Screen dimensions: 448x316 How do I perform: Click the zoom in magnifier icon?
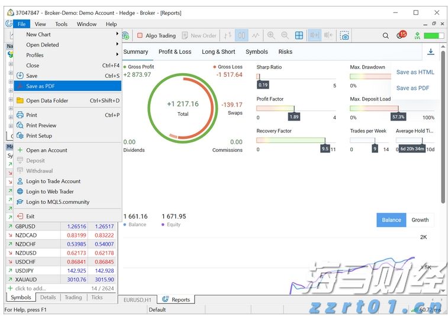click(271, 35)
